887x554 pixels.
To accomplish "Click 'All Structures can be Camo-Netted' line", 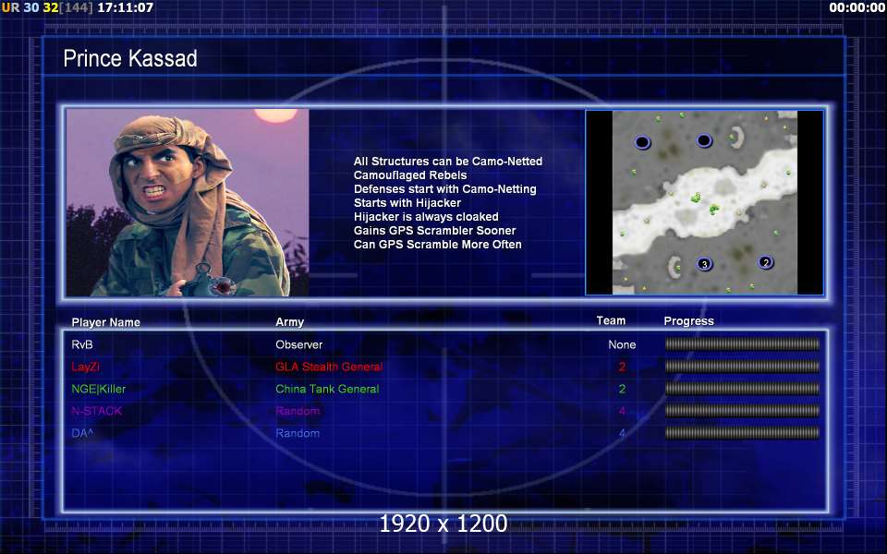I will tap(448, 161).
